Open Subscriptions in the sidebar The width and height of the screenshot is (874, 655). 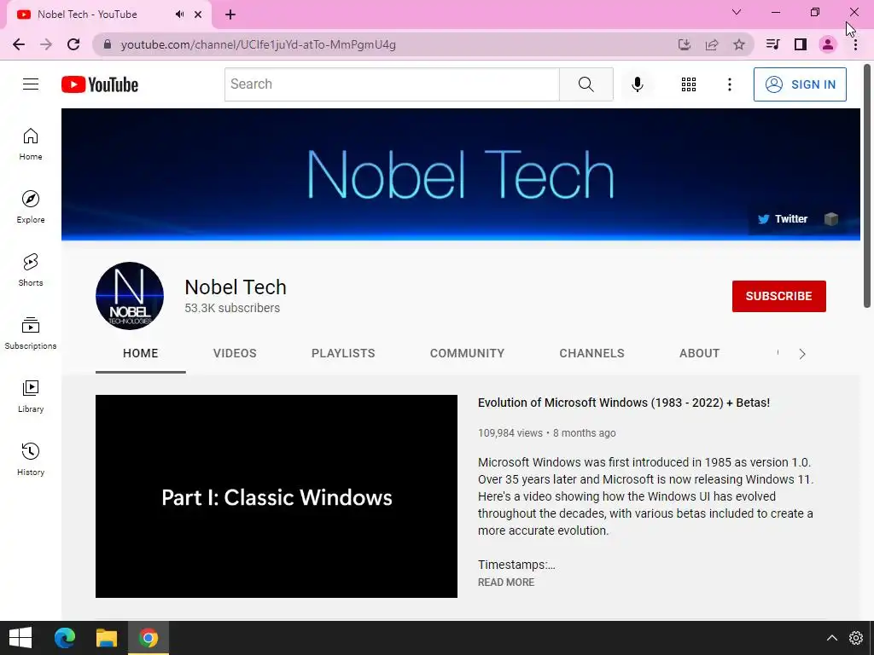[31, 333]
